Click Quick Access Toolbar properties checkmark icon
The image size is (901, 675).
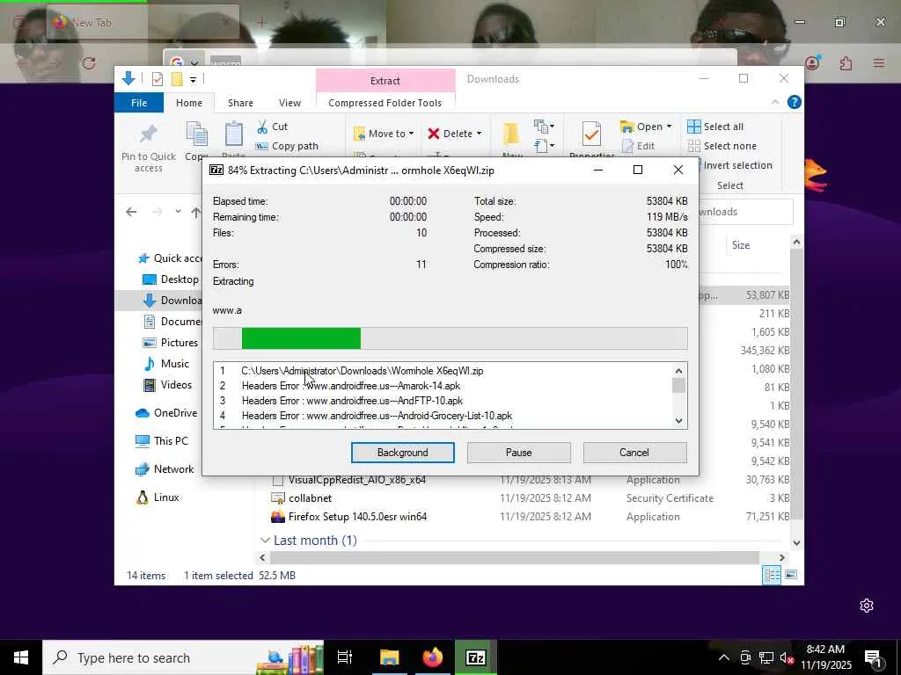click(157, 79)
